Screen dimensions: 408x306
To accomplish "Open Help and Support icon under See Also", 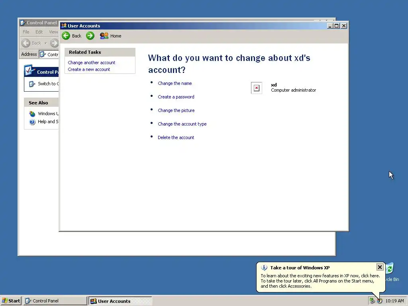I will [x=32, y=122].
